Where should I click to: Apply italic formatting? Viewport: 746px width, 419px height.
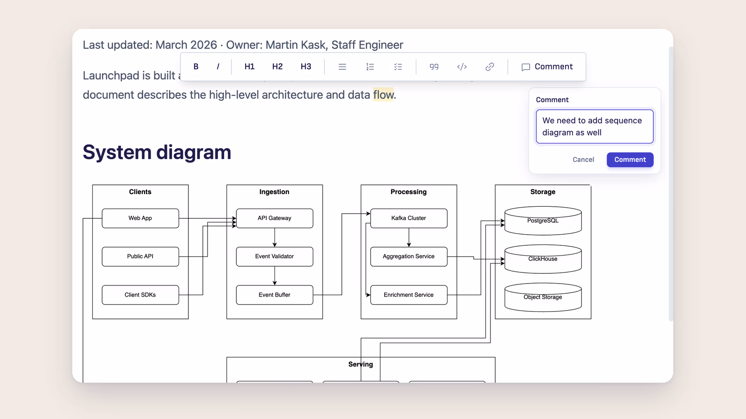pos(218,67)
